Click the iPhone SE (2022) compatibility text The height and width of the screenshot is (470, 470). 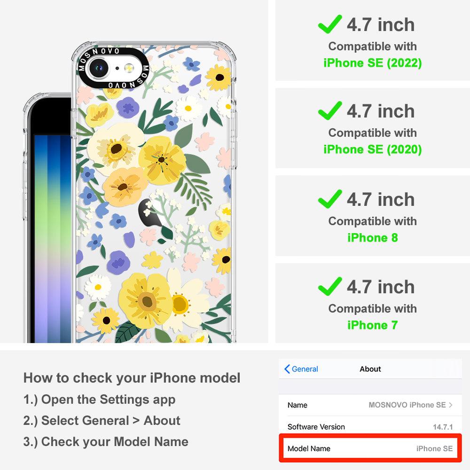pyautogui.click(x=373, y=63)
